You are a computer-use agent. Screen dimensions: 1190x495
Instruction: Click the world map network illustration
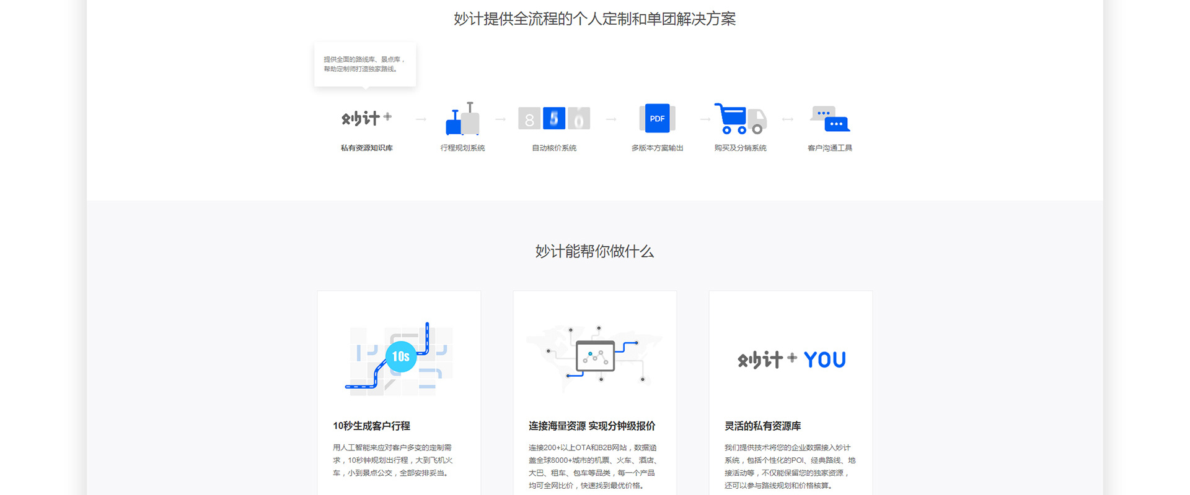[594, 359]
